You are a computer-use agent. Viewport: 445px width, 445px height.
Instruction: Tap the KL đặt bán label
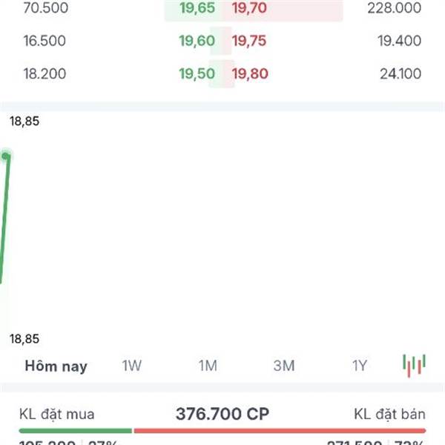point(389,415)
